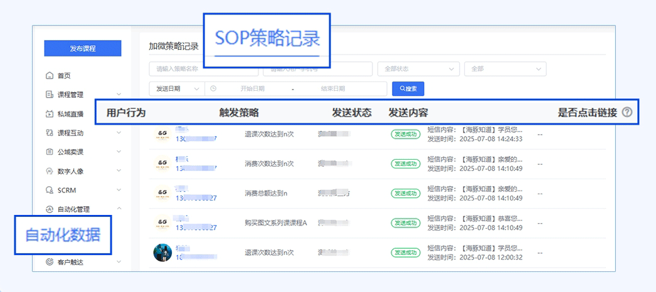Image resolution: width=656 pixels, height=292 pixels.
Task: Click the avatar in the 购买图文系列课程课程A row
Action: [x=162, y=222]
